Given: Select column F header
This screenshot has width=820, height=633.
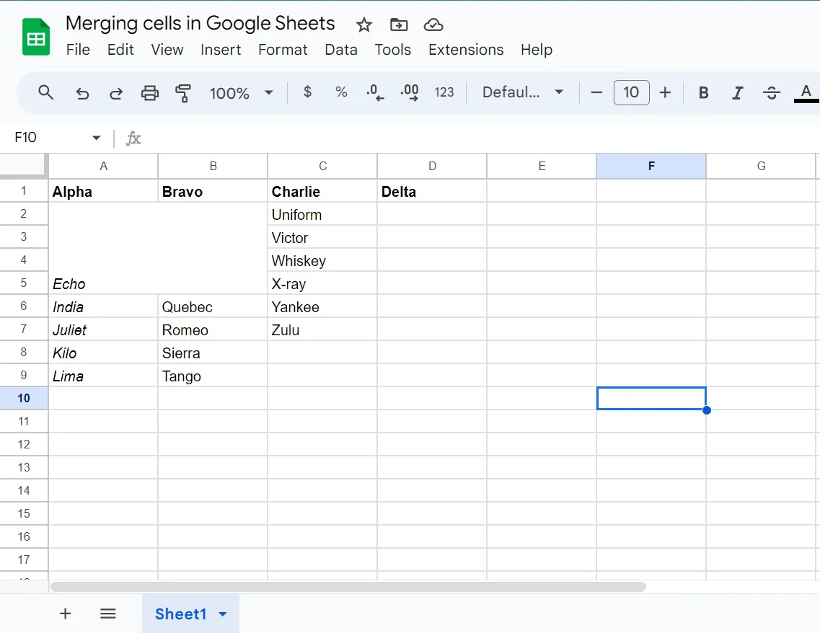Looking at the screenshot, I should click(651, 166).
